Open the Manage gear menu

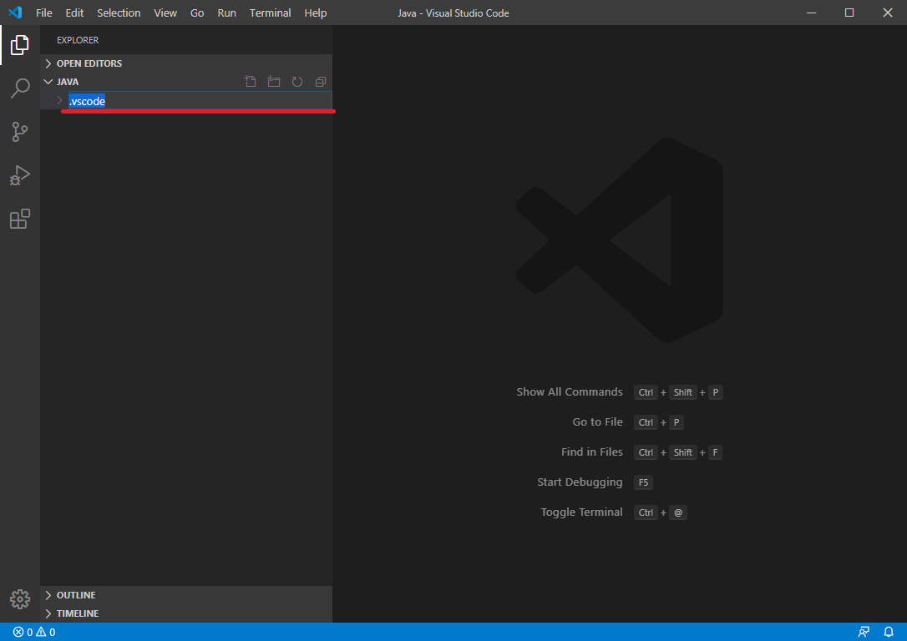tap(20, 598)
